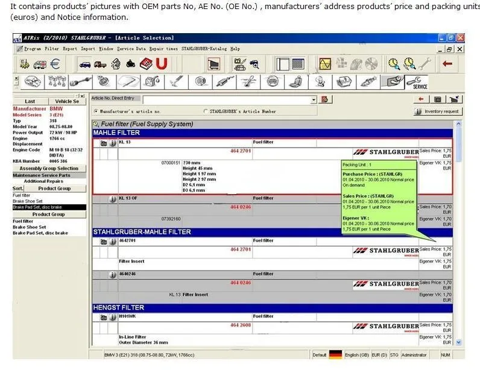Open the Article No. Direct Entry dropdown arrow
480x370 pixels.
click(x=313, y=100)
